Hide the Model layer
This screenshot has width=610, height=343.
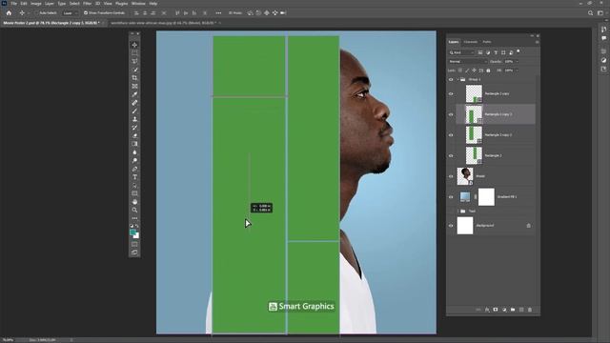[x=451, y=176]
